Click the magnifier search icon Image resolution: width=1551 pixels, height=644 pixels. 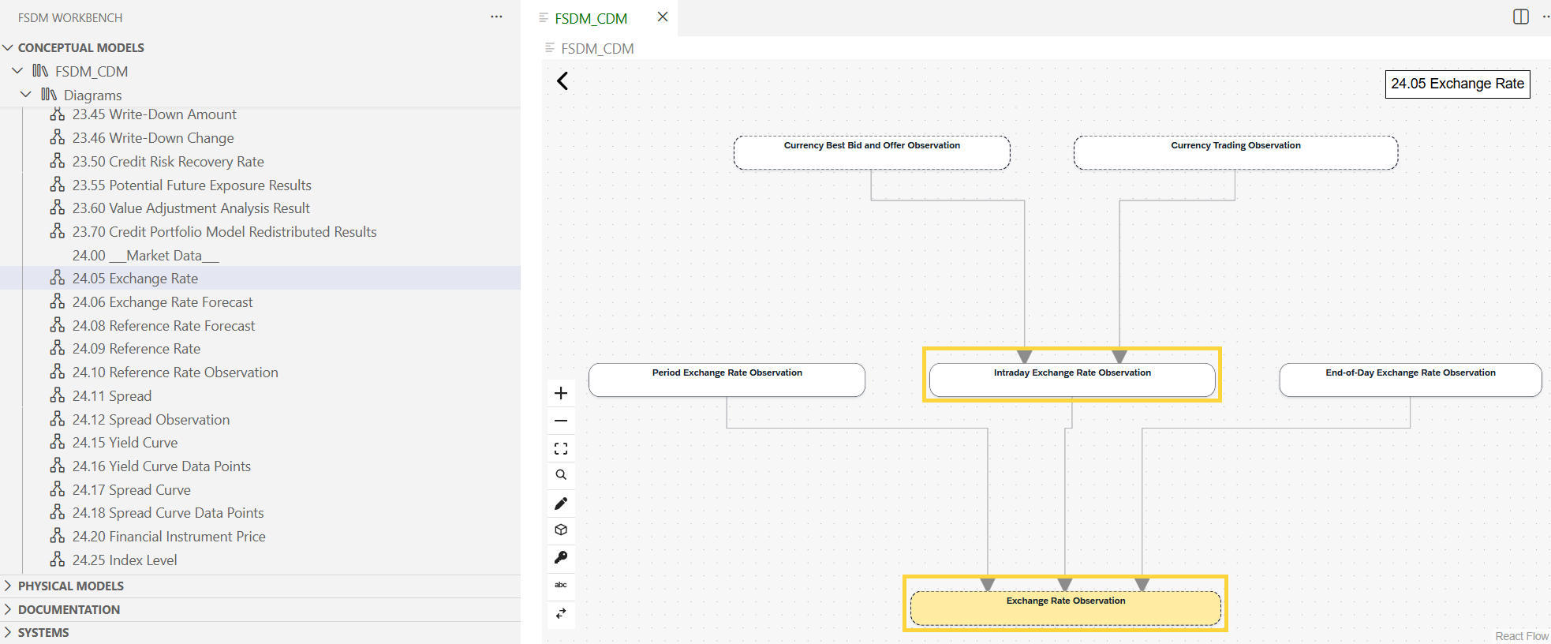[561, 475]
